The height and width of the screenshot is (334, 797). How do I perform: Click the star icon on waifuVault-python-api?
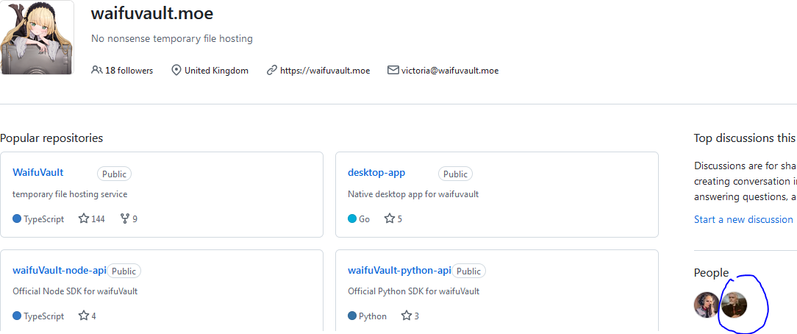tap(406, 316)
